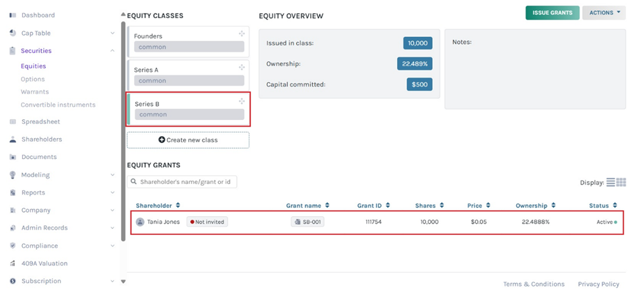Click the plus icon in Create new class
This screenshot has width=632, height=295.
(x=162, y=140)
